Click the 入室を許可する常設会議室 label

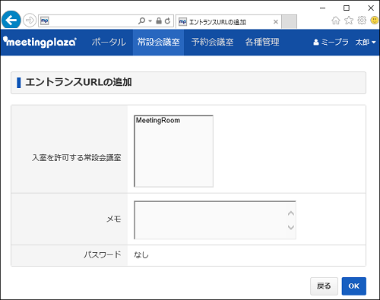coord(77,158)
